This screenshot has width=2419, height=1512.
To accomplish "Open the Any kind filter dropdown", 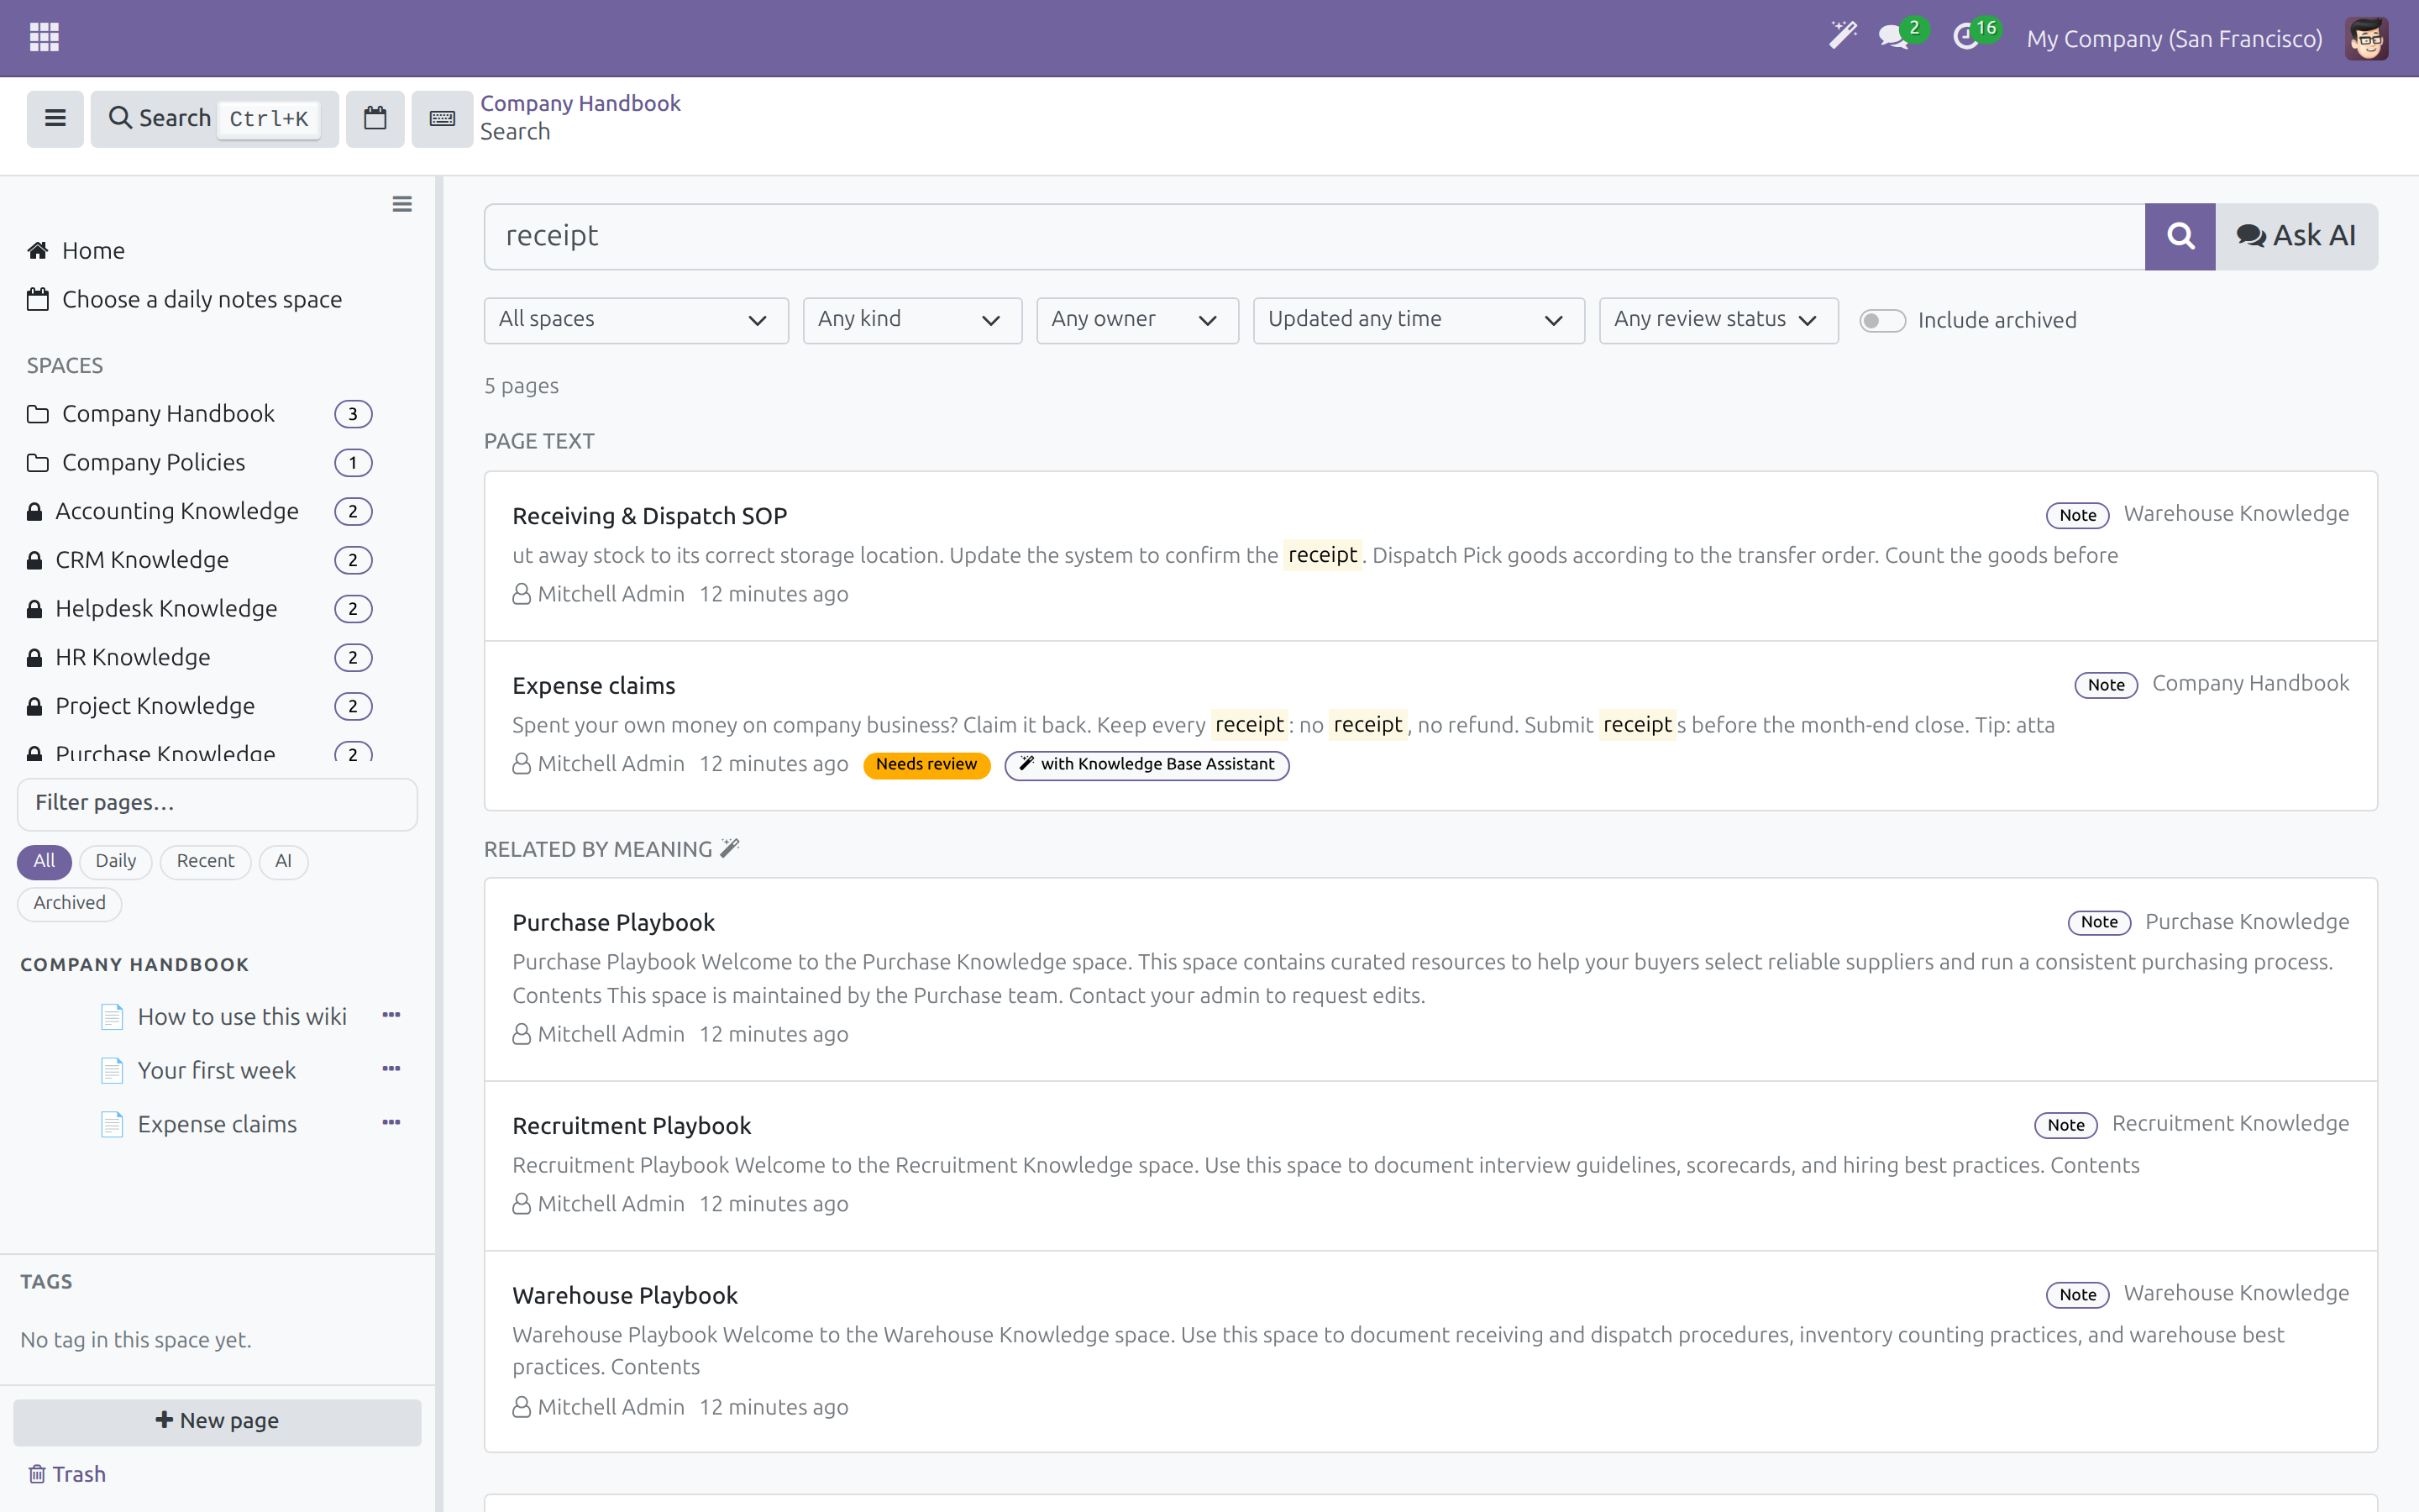I will tap(911, 320).
